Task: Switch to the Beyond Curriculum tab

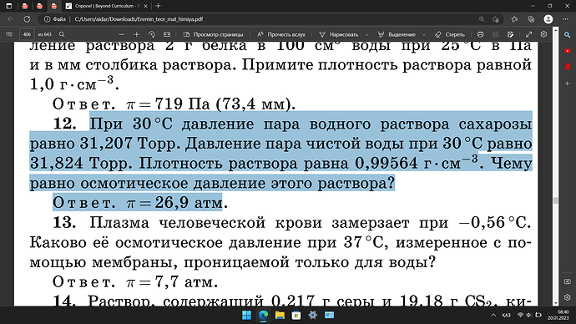Action: pos(107,6)
